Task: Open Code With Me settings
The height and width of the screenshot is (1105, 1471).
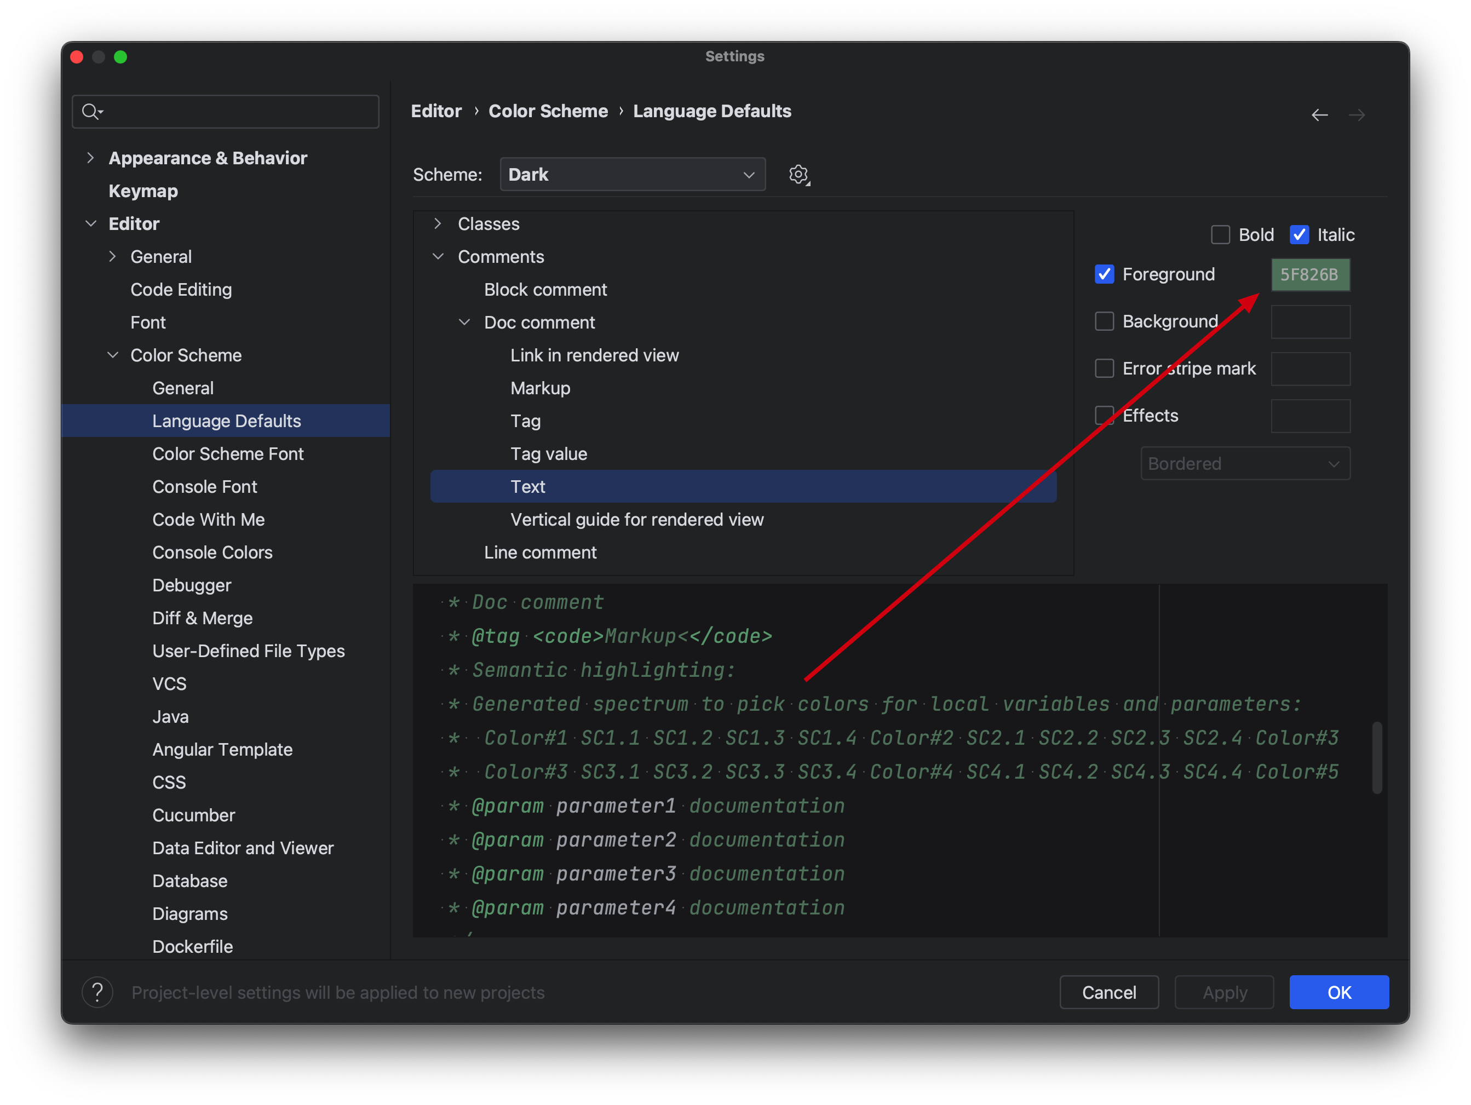Action: click(x=208, y=519)
